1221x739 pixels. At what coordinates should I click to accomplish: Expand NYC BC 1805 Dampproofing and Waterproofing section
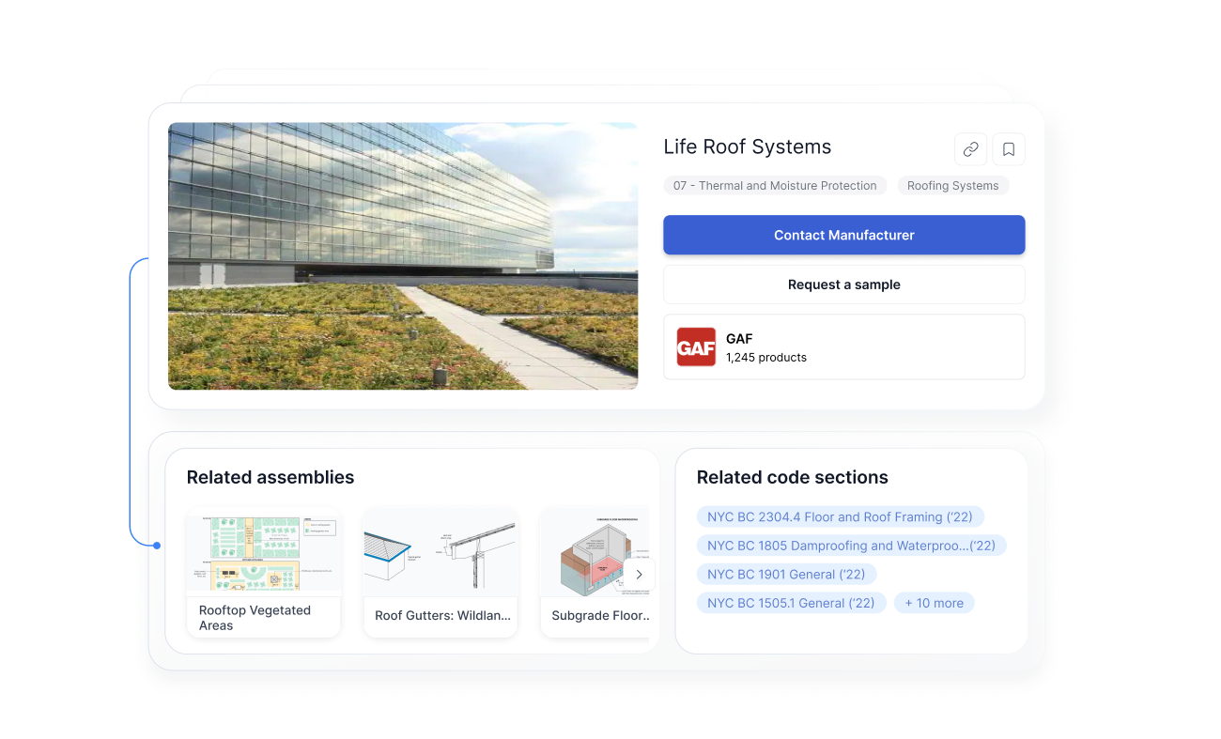click(851, 545)
